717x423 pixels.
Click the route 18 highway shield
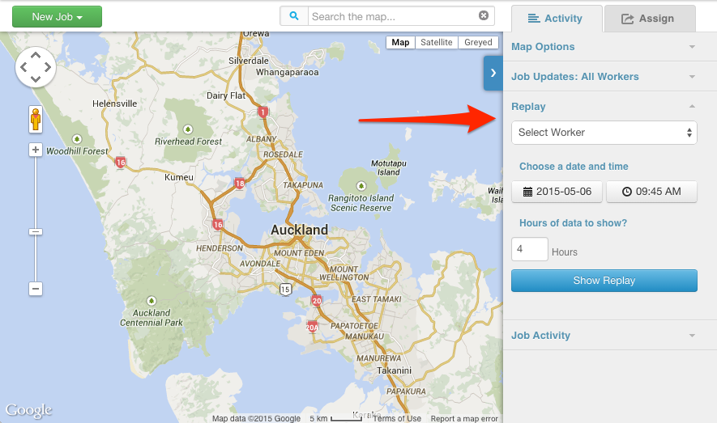240,184
